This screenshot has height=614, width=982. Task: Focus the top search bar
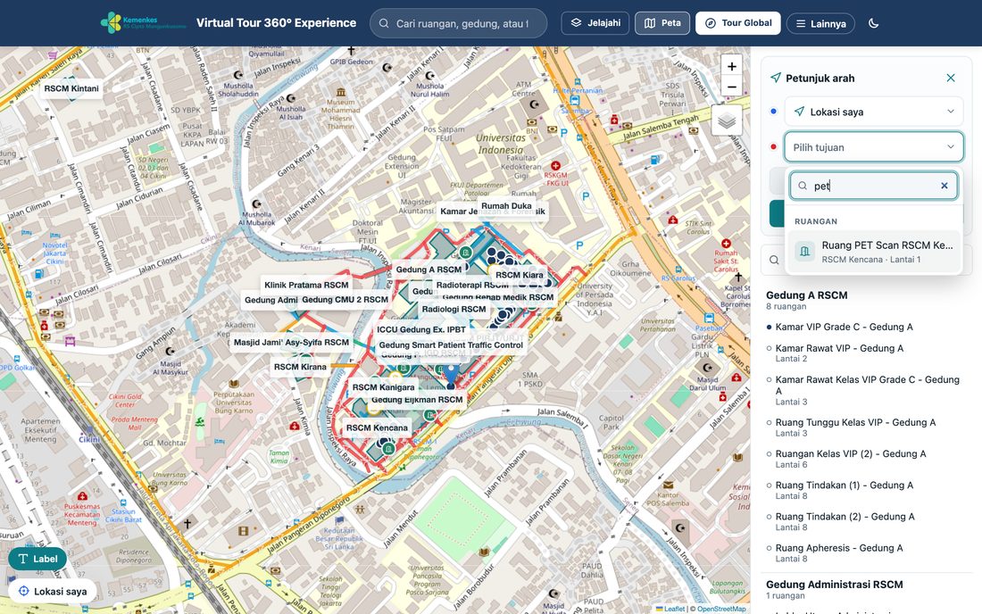pyautogui.click(x=459, y=23)
